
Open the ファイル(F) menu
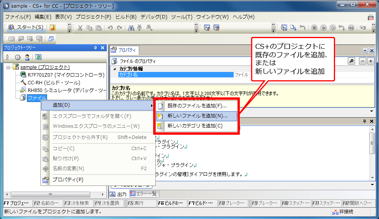coord(18,17)
